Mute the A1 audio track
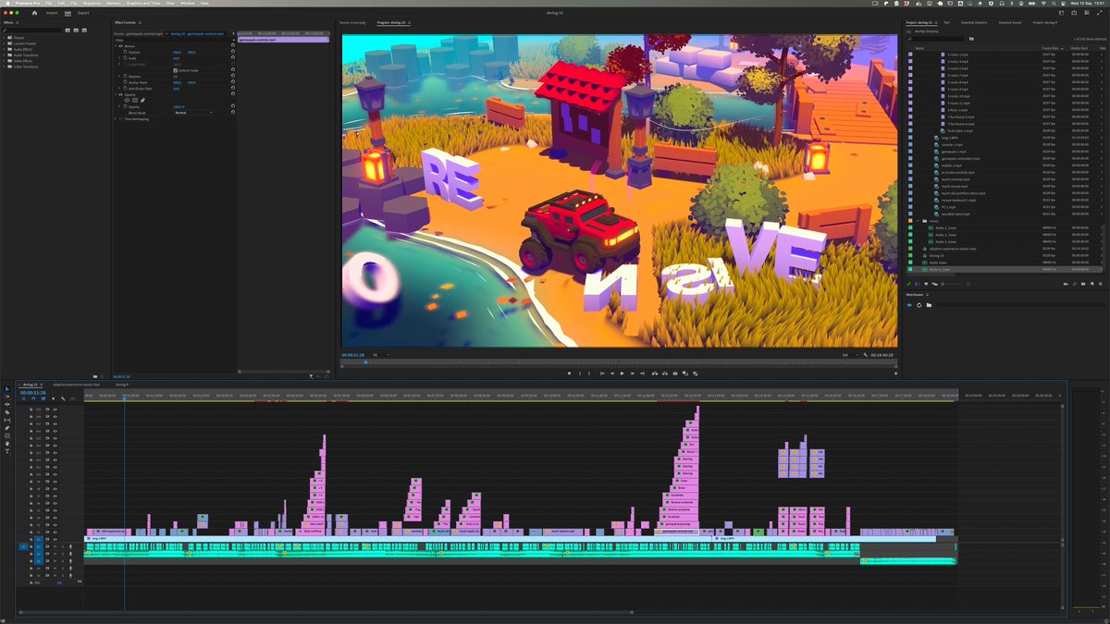 [x=55, y=546]
